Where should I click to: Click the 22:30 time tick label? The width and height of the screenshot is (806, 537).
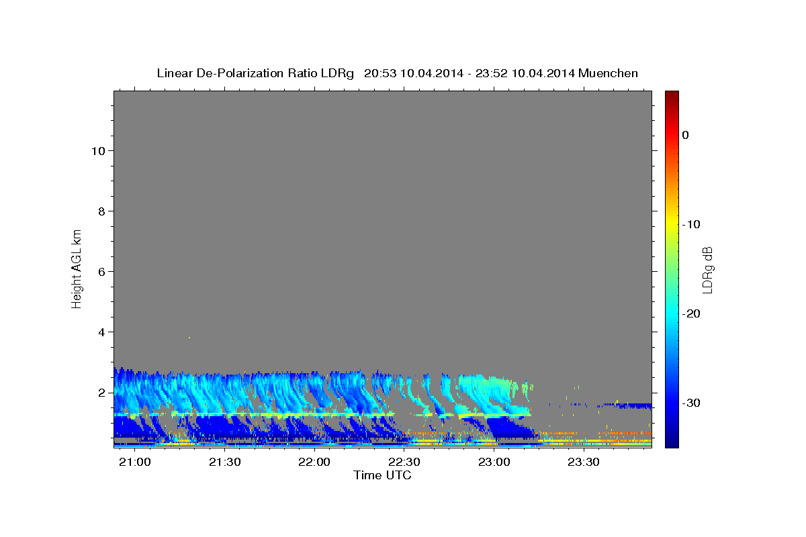404,462
